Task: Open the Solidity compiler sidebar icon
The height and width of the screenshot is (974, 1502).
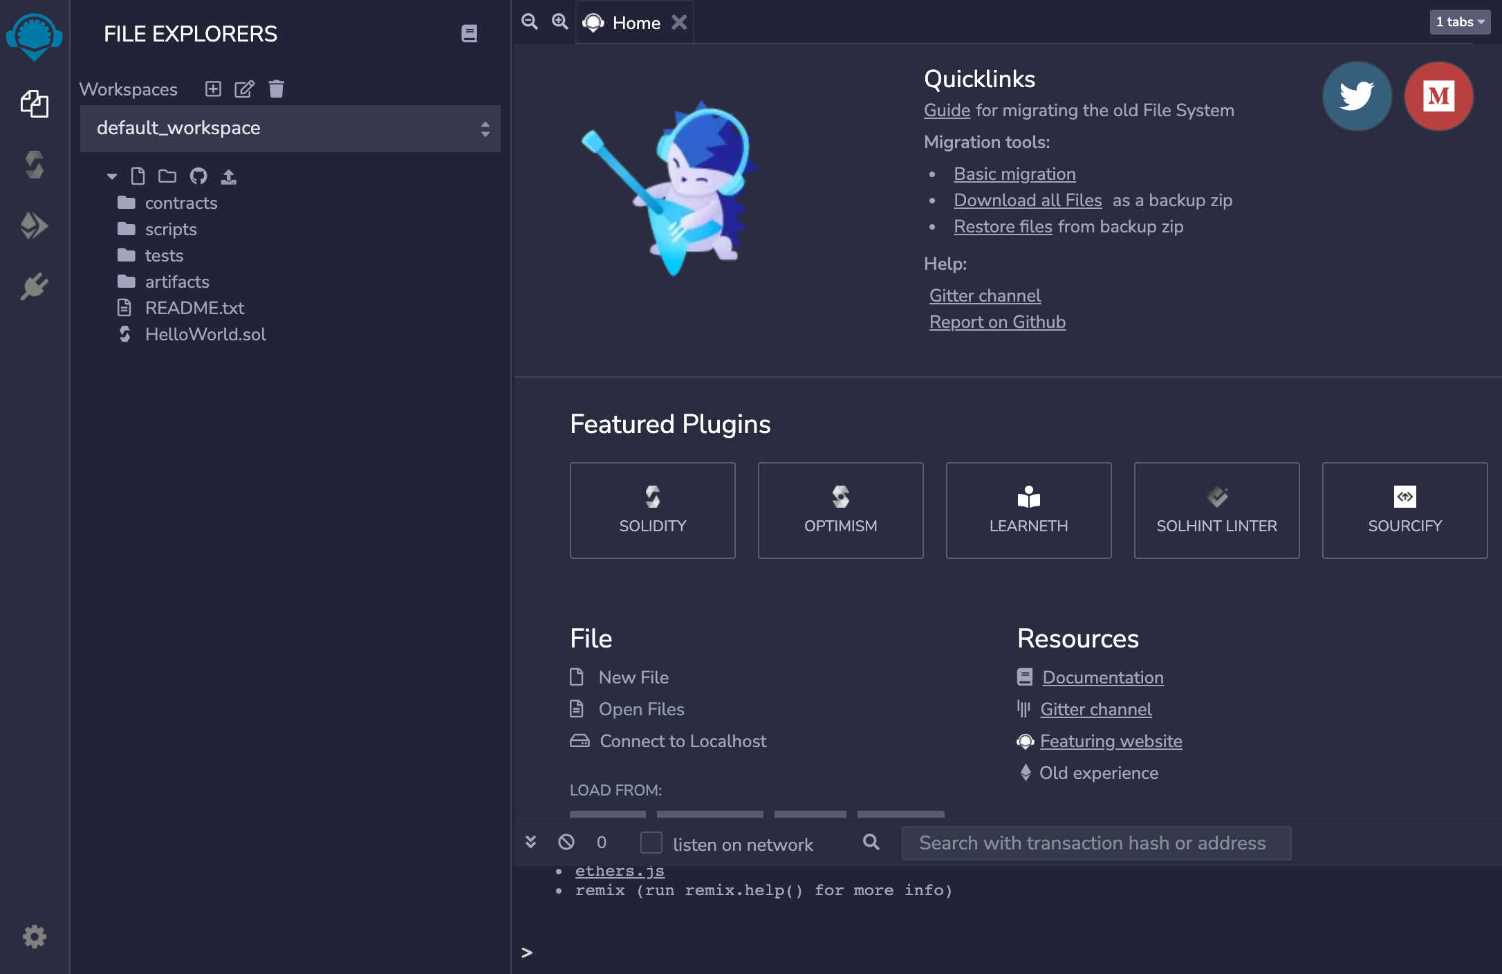Action: tap(34, 165)
